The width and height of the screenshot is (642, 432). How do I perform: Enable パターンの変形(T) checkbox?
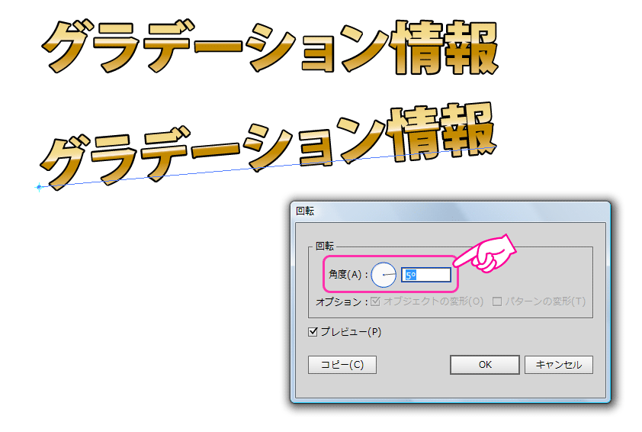497,301
